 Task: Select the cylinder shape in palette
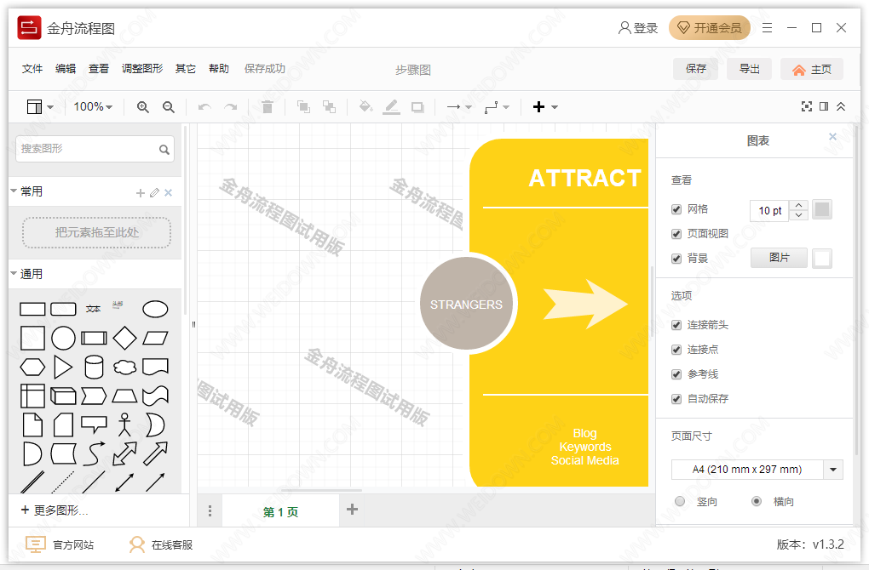click(94, 368)
